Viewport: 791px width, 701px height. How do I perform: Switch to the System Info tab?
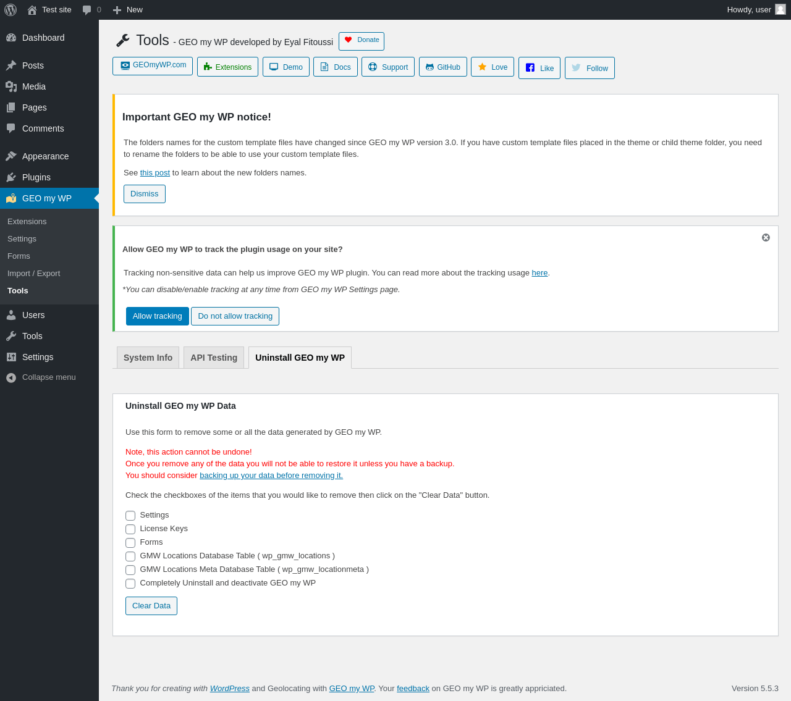tap(148, 358)
